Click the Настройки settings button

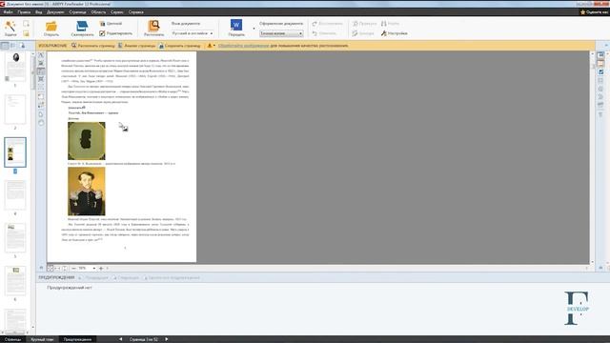coord(394,33)
